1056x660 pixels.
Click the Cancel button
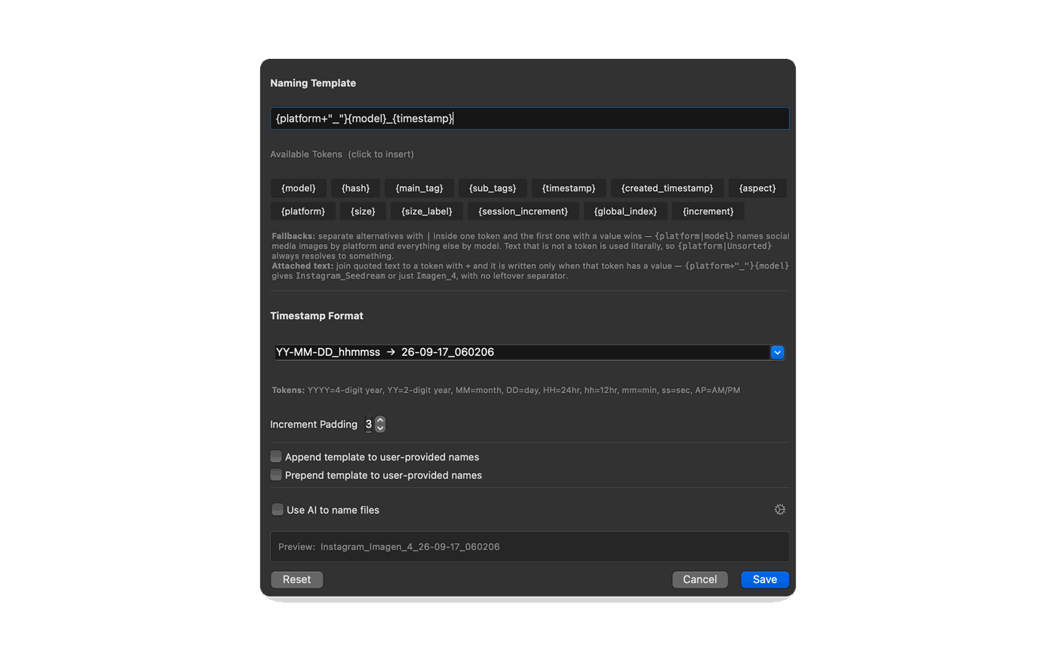(x=700, y=579)
